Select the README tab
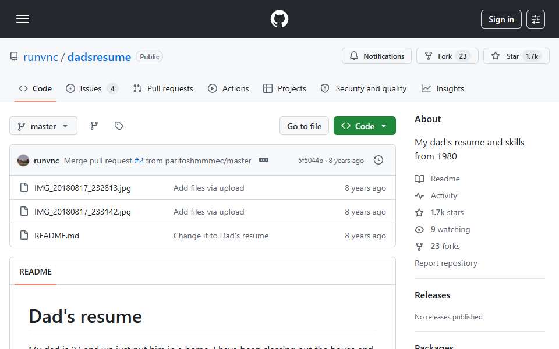The image size is (559, 349). [x=36, y=272]
